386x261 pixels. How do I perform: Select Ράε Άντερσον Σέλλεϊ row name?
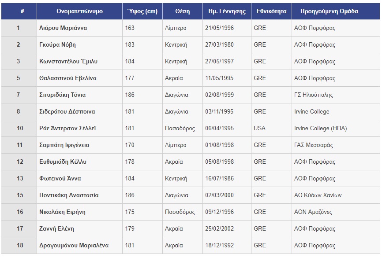tap(67, 129)
